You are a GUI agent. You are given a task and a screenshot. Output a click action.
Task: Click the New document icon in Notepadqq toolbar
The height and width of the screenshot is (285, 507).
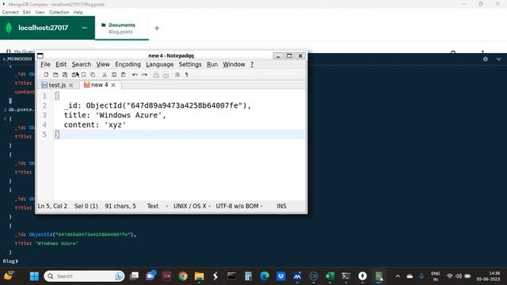pos(46,74)
